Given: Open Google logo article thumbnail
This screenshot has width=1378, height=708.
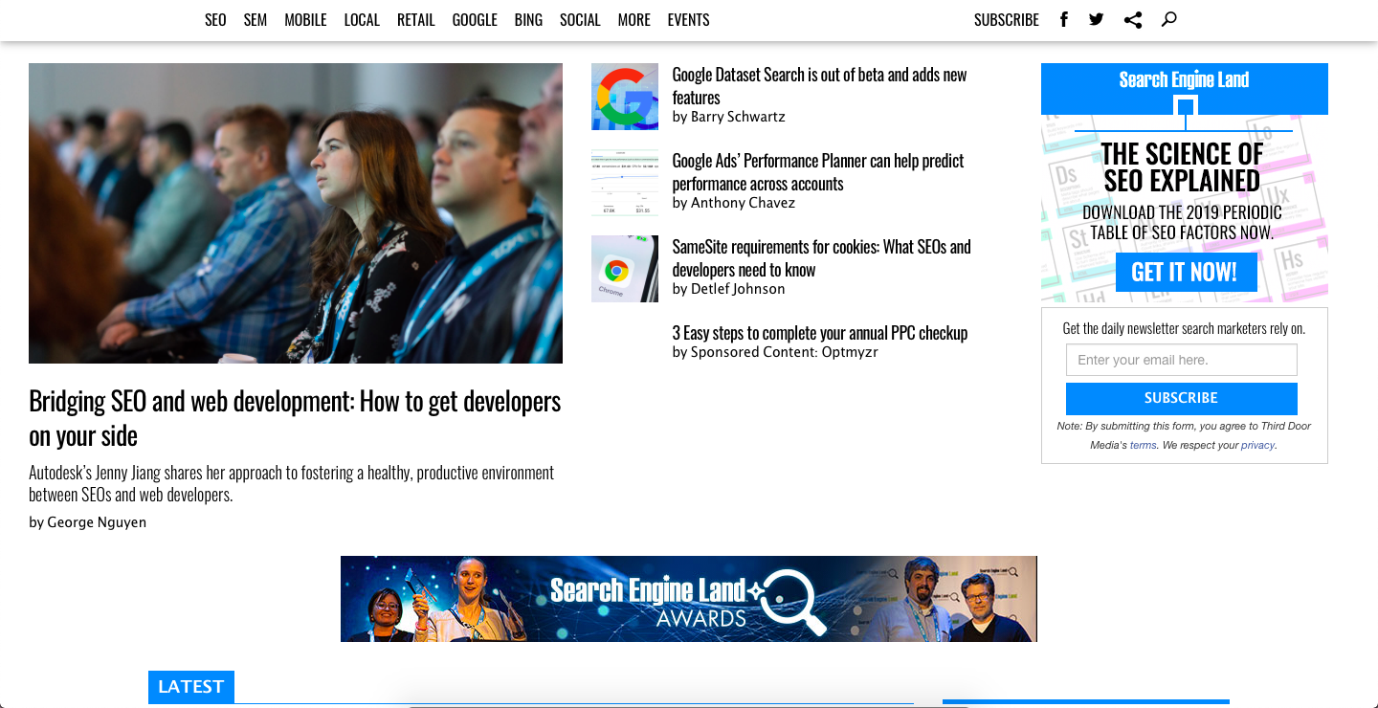Looking at the screenshot, I should click(x=625, y=97).
